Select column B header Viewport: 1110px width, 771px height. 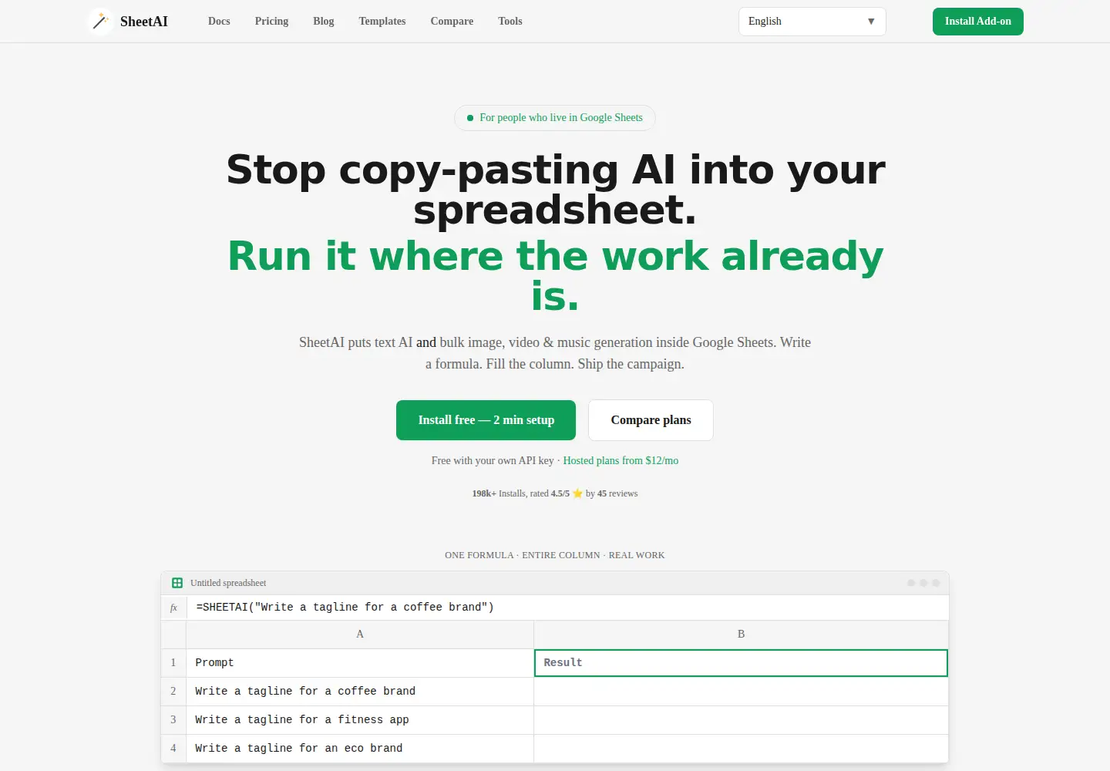coord(741,635)
